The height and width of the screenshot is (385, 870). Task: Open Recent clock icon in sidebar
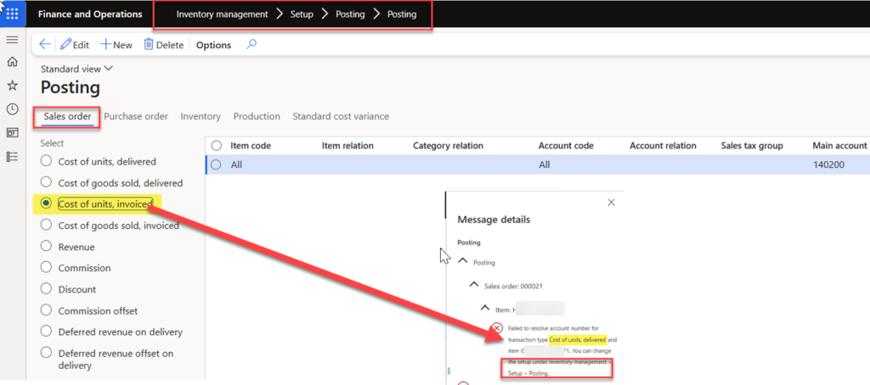pos(12,109)
